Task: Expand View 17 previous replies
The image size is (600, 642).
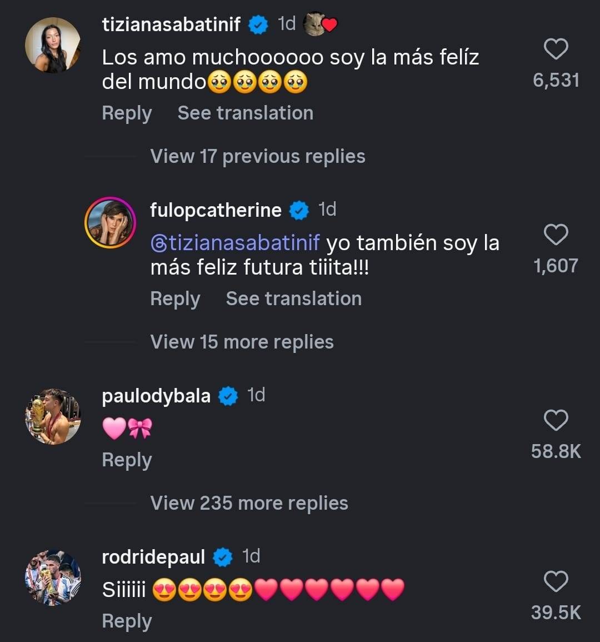Action: point(258,157)
